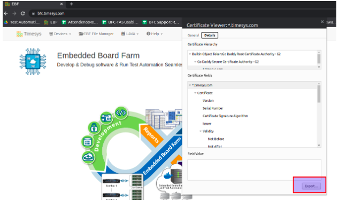The height and width of the screenshot is (201, 339).
Task: Select the Serial Number field
Action: click(213, 108)
